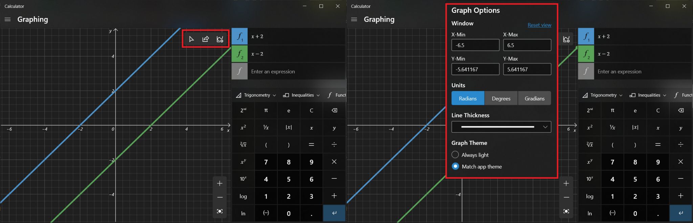Screen dimensions: 693x223
Task: Click the 10 to the x key in right window
Action: pyautogui.click(x=590, y=179)
